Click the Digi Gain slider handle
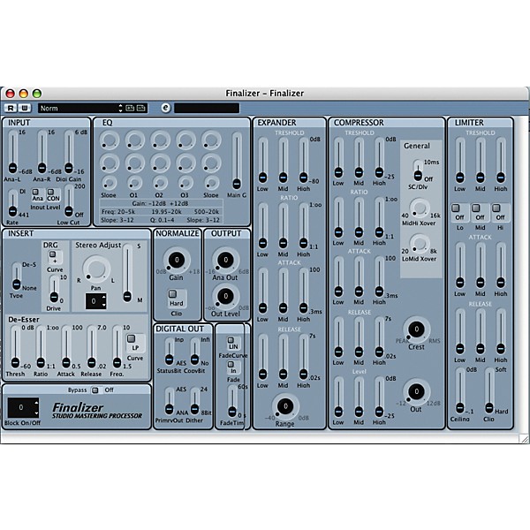The height and width of the screenshot is (530, 530). pyautogui.click(x=69, y=167)
